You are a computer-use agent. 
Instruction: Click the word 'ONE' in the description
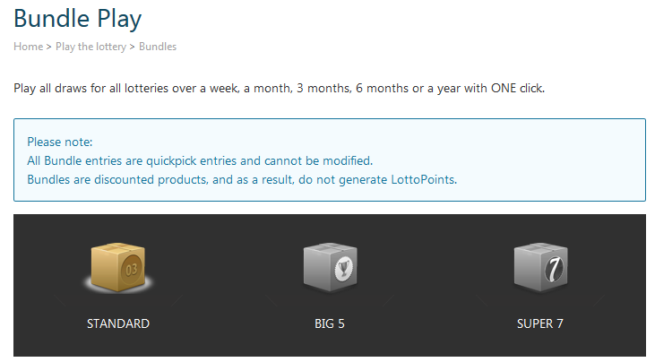click(505, 88)
